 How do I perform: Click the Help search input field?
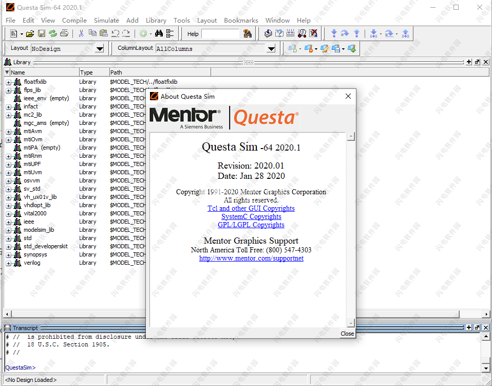pyautogui.click(x=220, y=33)
